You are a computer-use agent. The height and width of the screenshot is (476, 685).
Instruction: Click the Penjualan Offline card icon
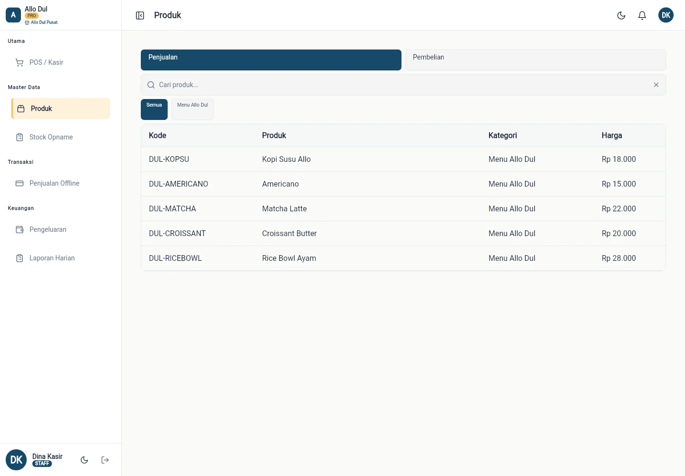coord(20,183)
